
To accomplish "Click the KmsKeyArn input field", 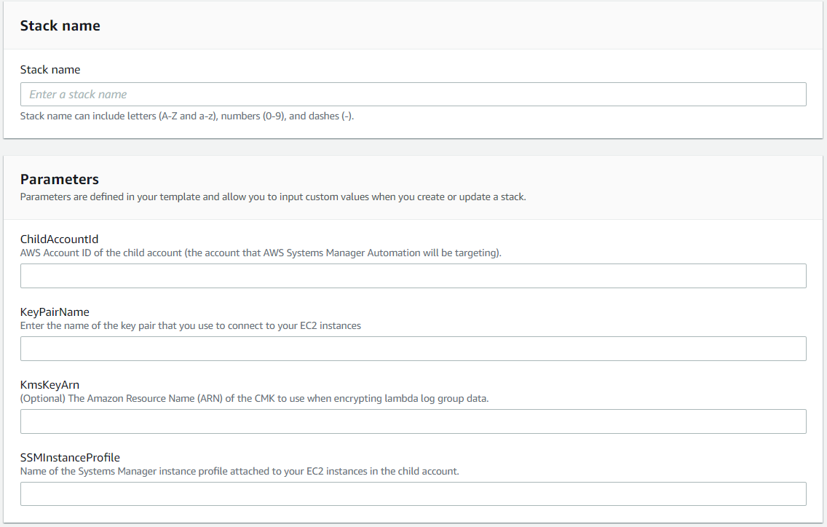I will [x=413, y=421].
